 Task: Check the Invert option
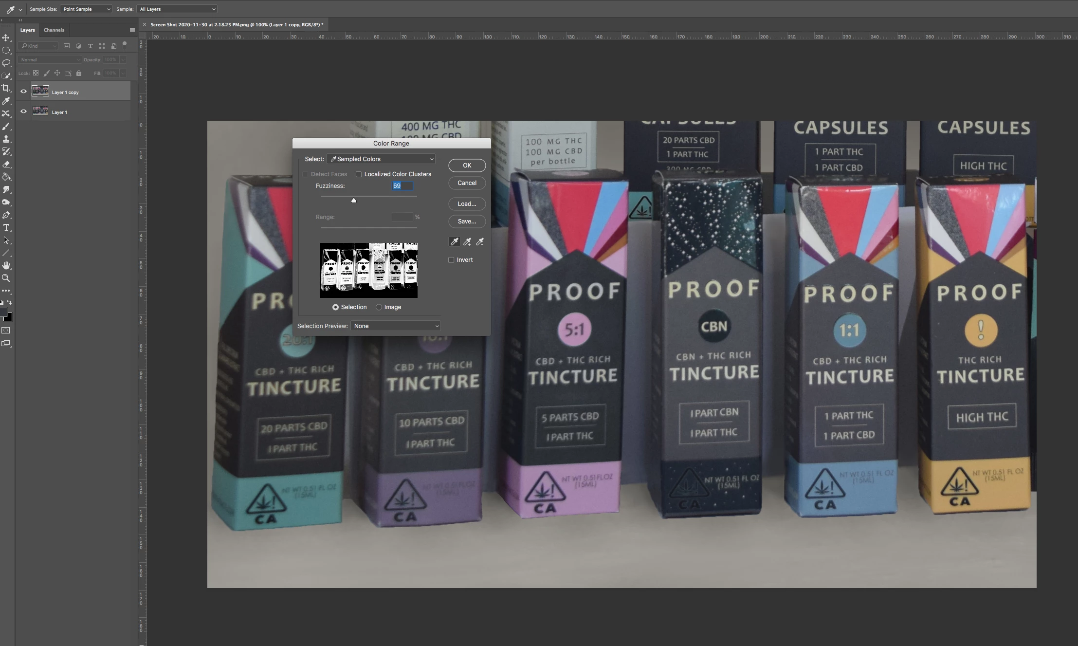[x=451, y=260]
